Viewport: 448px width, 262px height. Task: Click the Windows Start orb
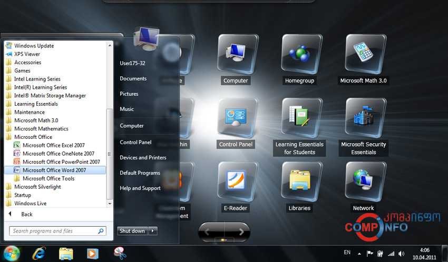pos(12,253)
